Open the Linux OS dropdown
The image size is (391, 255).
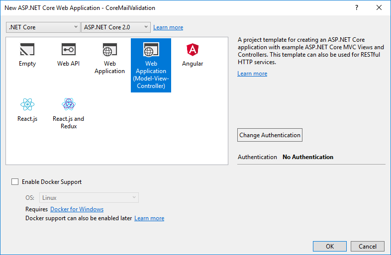pyautogui.click(x=89, y=198)
